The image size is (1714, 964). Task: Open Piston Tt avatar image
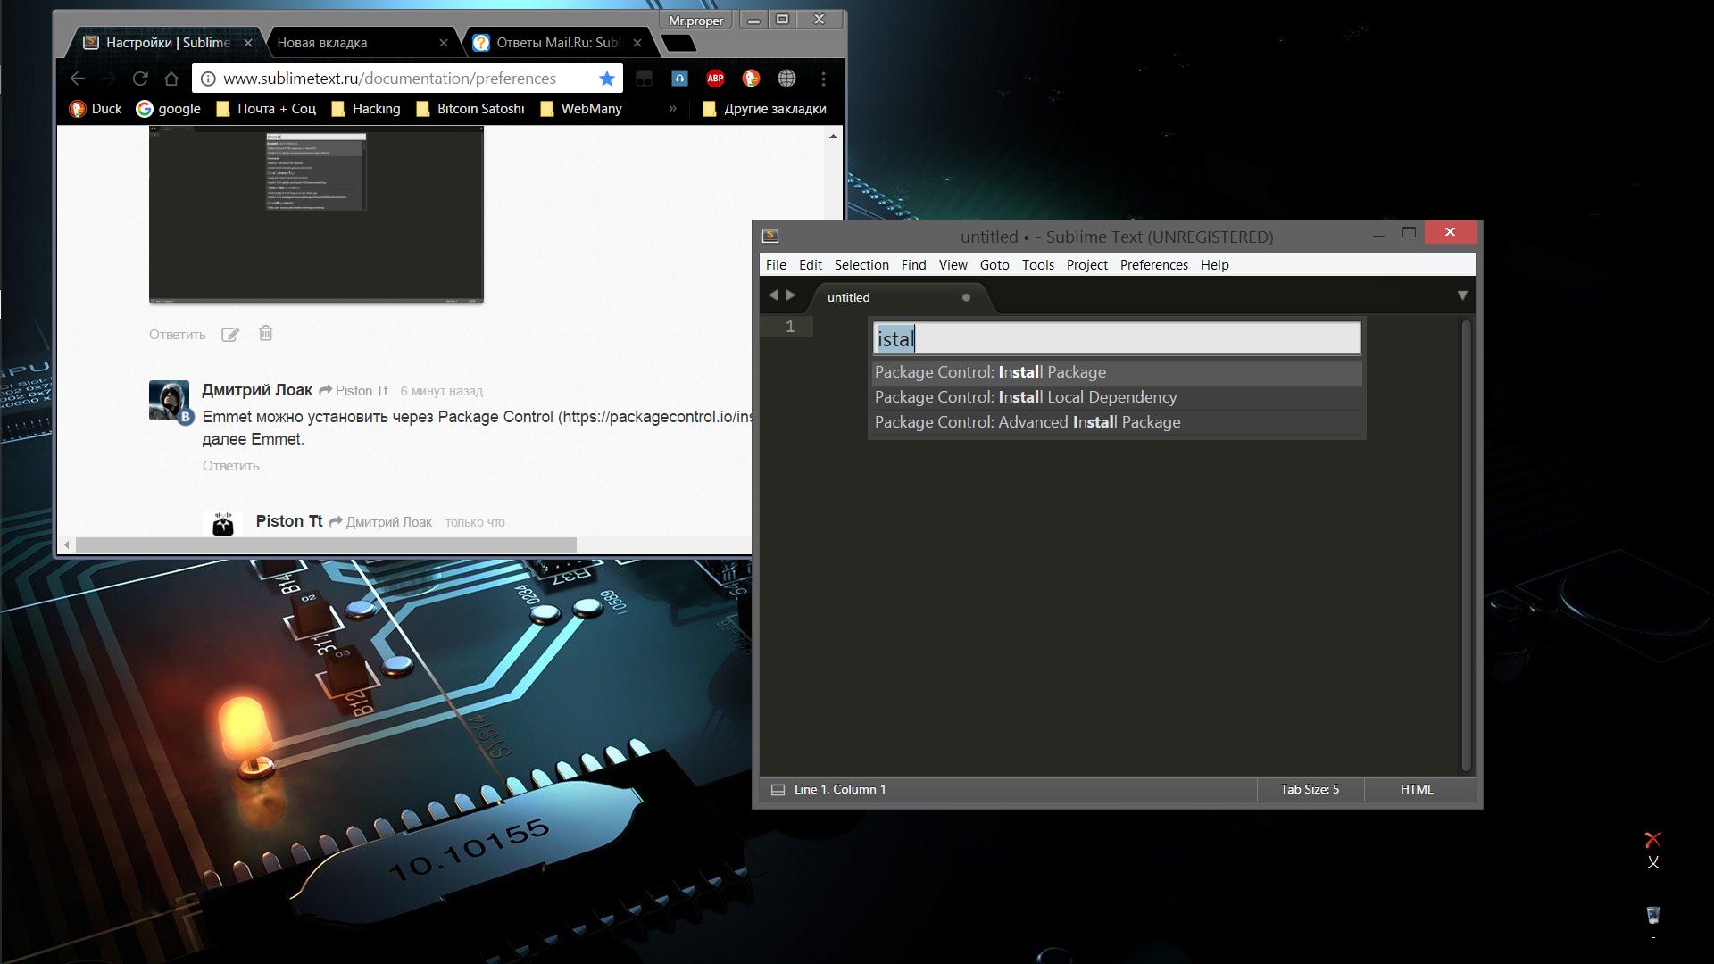pos(222,523)
